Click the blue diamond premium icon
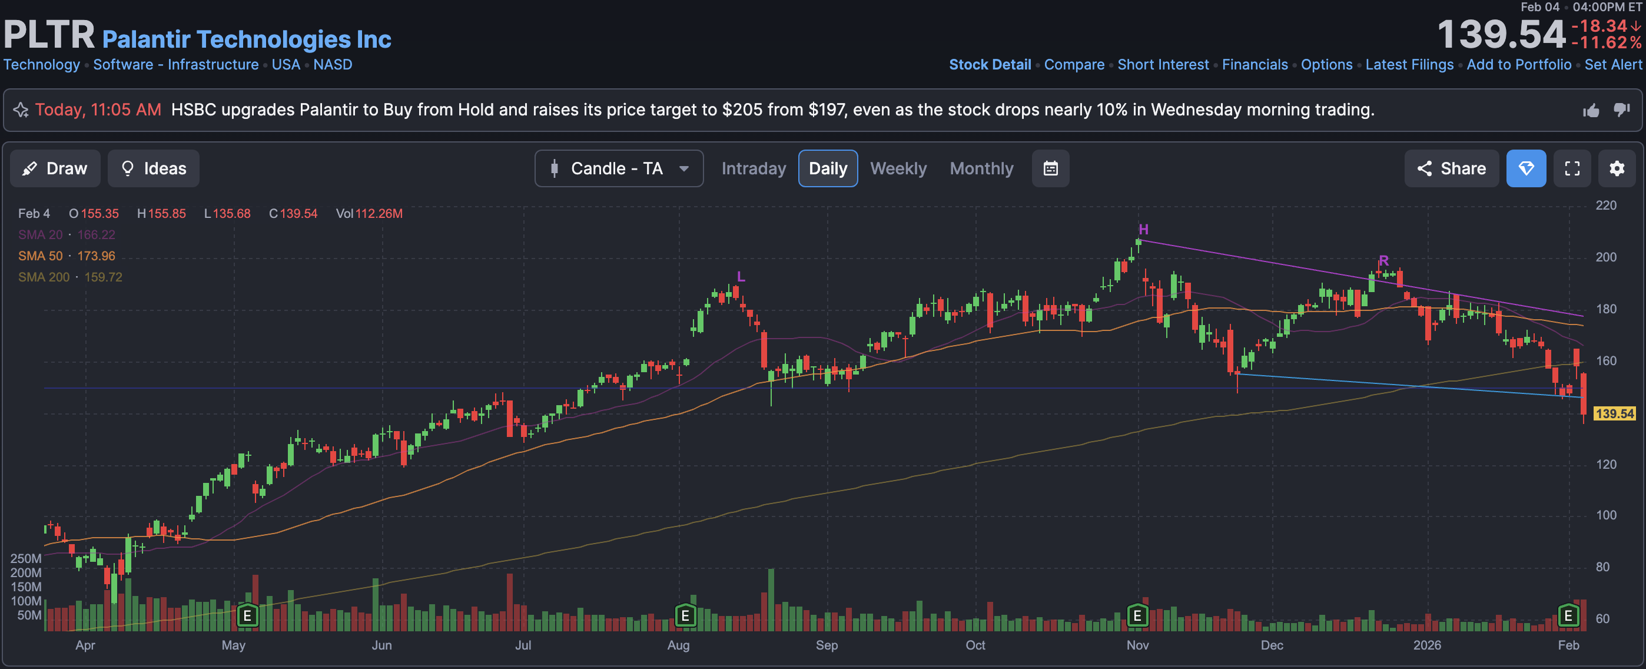Image resolution: width=1646 pixels, height=669 pixels. (x=1526, y=168)
